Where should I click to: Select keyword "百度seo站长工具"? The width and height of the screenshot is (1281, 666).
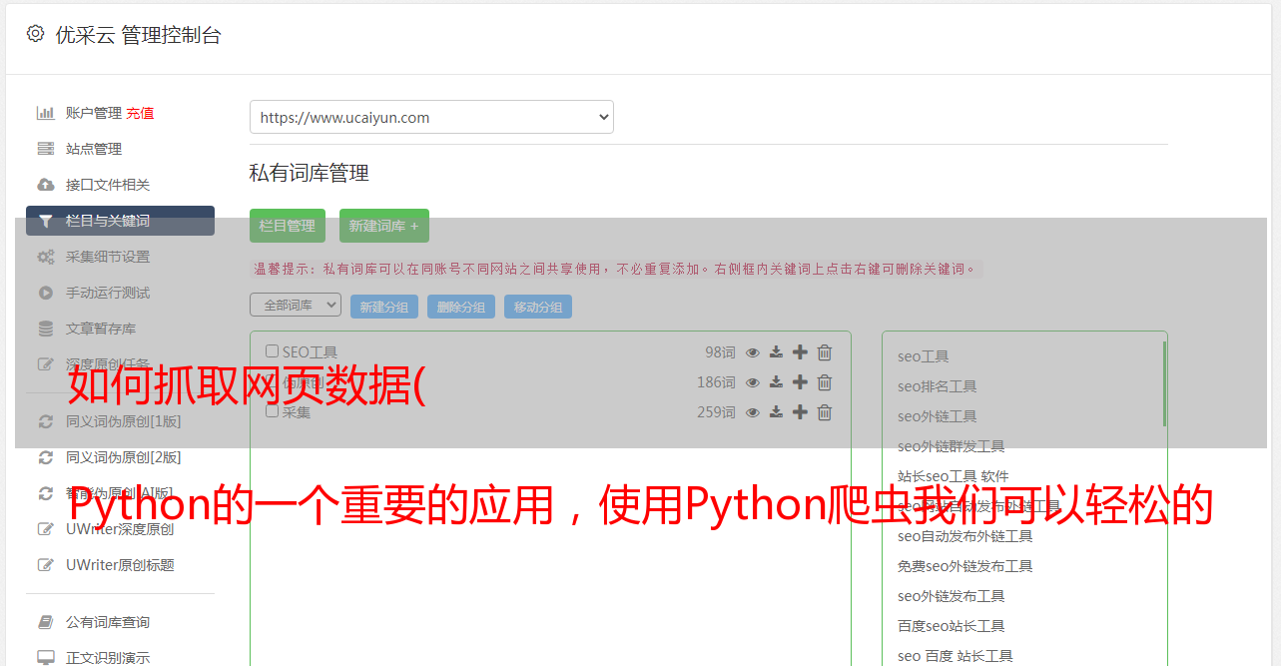(x=952, y=626)
